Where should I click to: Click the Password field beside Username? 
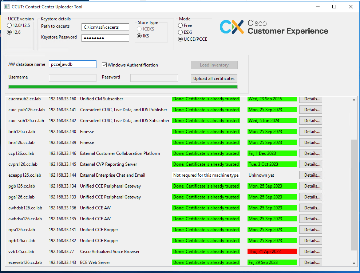(154, 78)
